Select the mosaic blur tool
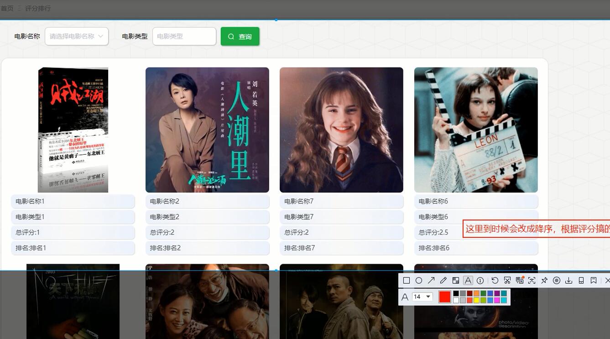This screenshot has height=339, width=610. [456, 281]
